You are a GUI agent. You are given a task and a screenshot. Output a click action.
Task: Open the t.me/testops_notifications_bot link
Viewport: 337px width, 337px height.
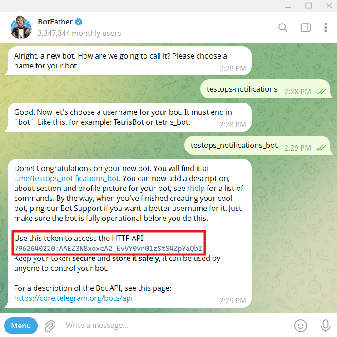click(x=66, y=178)
